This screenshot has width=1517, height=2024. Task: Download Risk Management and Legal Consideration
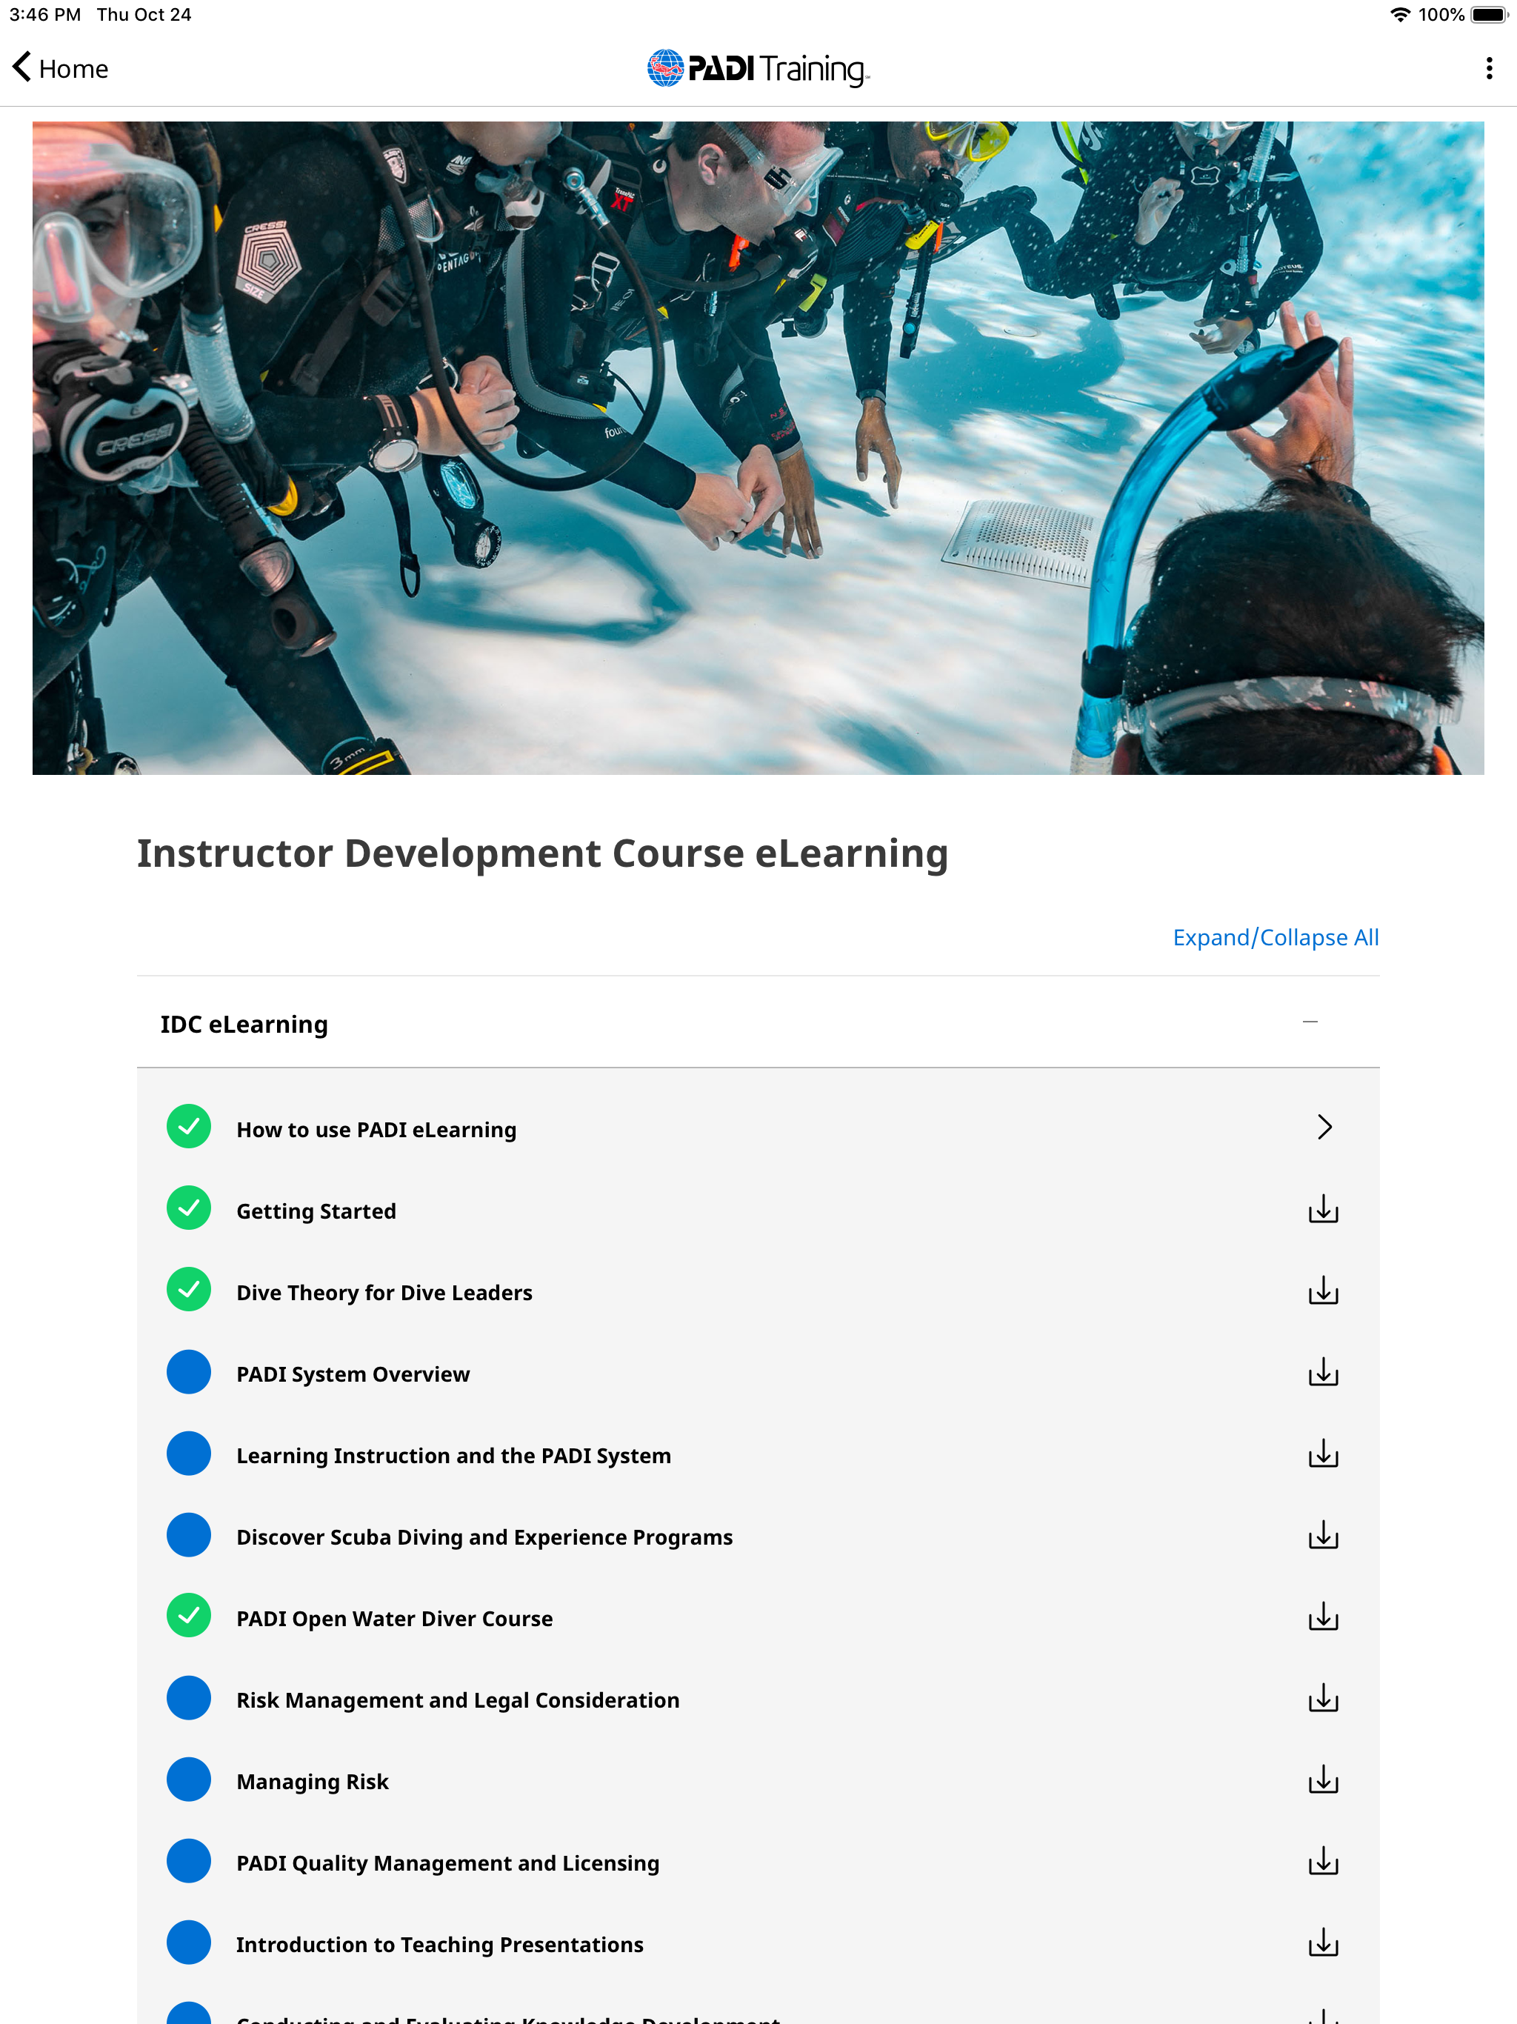click(1323, 1697)
